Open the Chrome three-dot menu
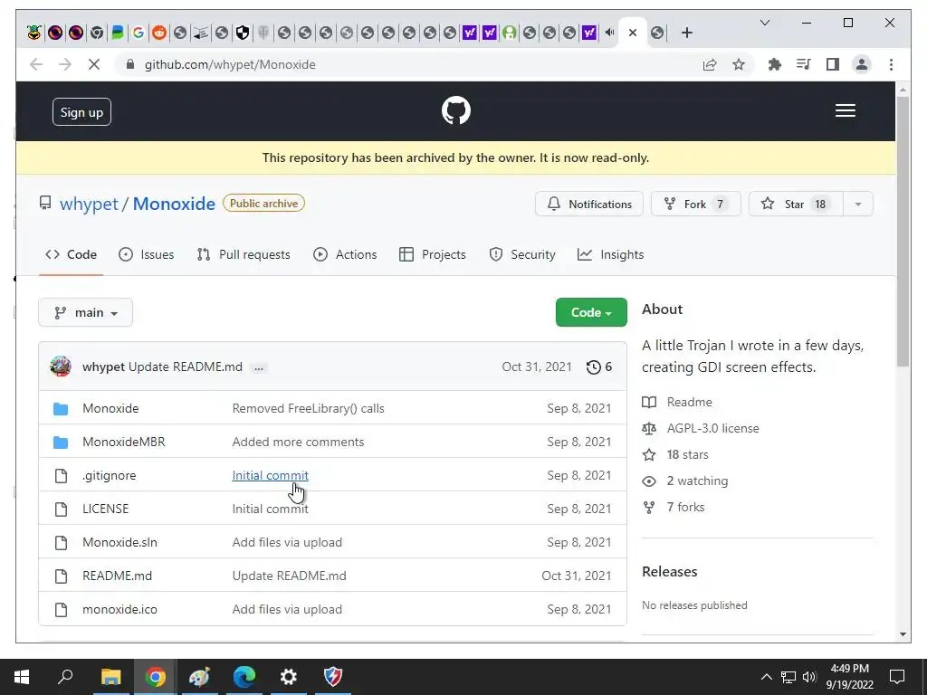Screen dimensions: 927x695 [891, 64]
